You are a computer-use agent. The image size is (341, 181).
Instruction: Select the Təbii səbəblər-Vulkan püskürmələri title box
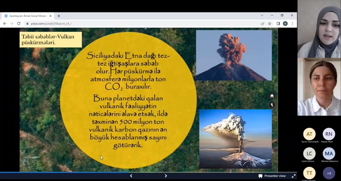pos(51,39)
